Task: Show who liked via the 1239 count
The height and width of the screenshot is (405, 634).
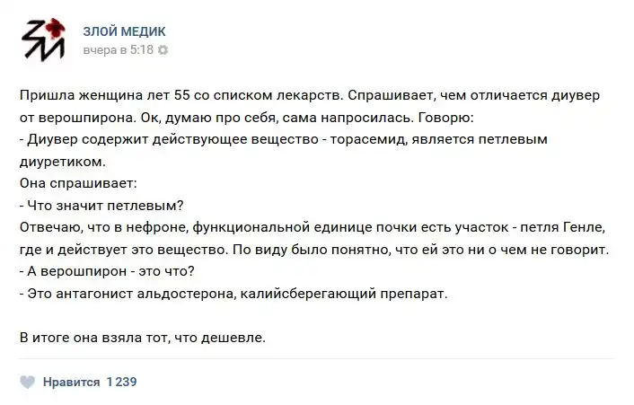Action: [x=121, y=382]
